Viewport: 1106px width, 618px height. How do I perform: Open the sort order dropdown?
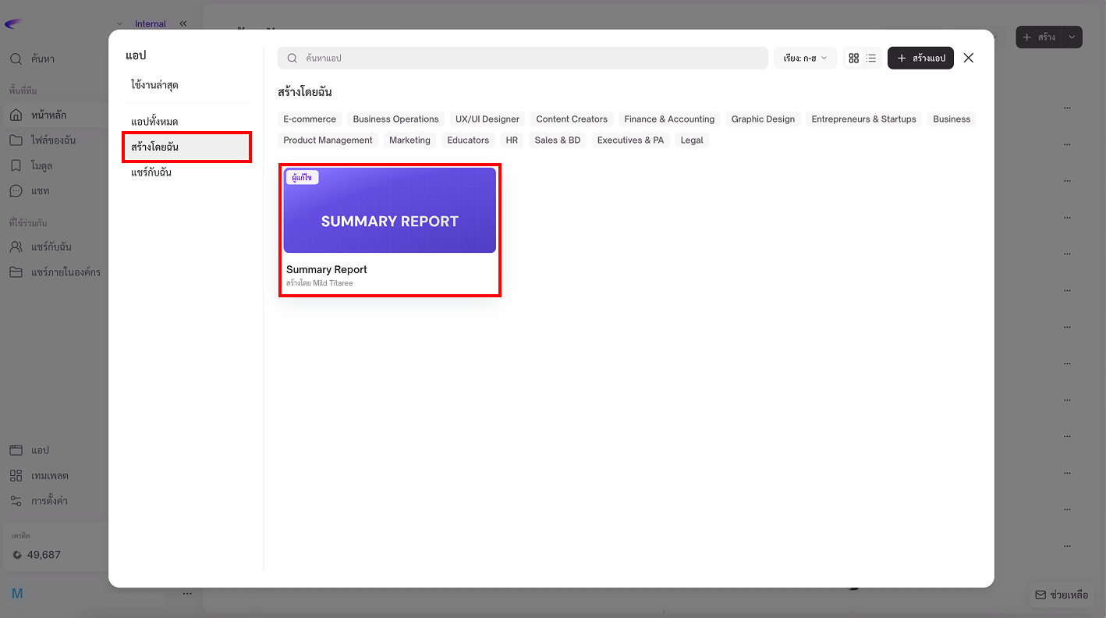tap(805, 59)
